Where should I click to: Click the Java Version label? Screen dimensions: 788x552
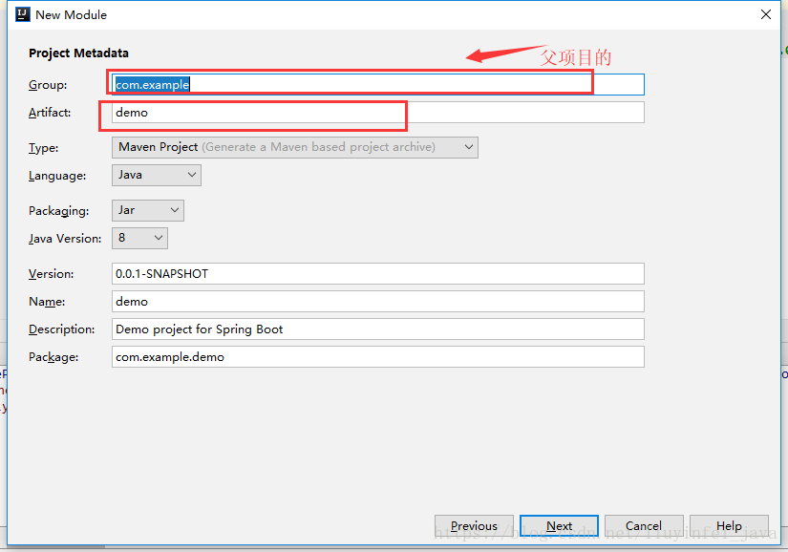[65, 239]
